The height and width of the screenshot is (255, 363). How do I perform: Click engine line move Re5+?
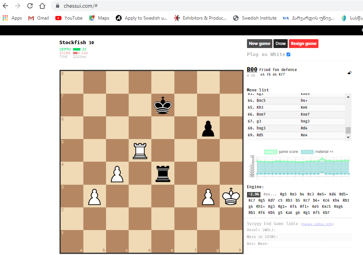(322, 194)
